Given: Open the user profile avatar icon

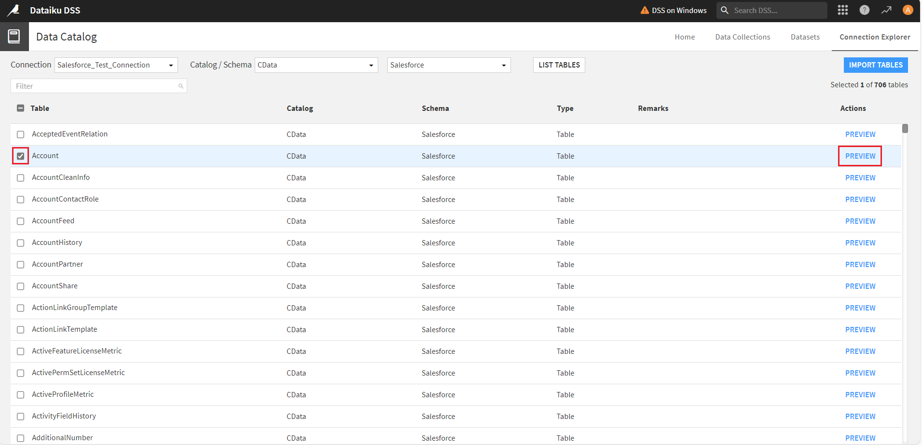Looking at the screenshot, I should click(908, 10).
